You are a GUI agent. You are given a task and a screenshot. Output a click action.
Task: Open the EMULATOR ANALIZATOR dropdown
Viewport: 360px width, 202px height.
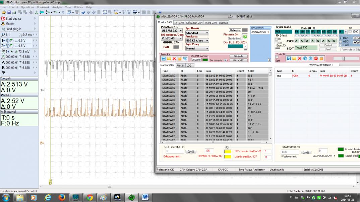coord(260,32)
